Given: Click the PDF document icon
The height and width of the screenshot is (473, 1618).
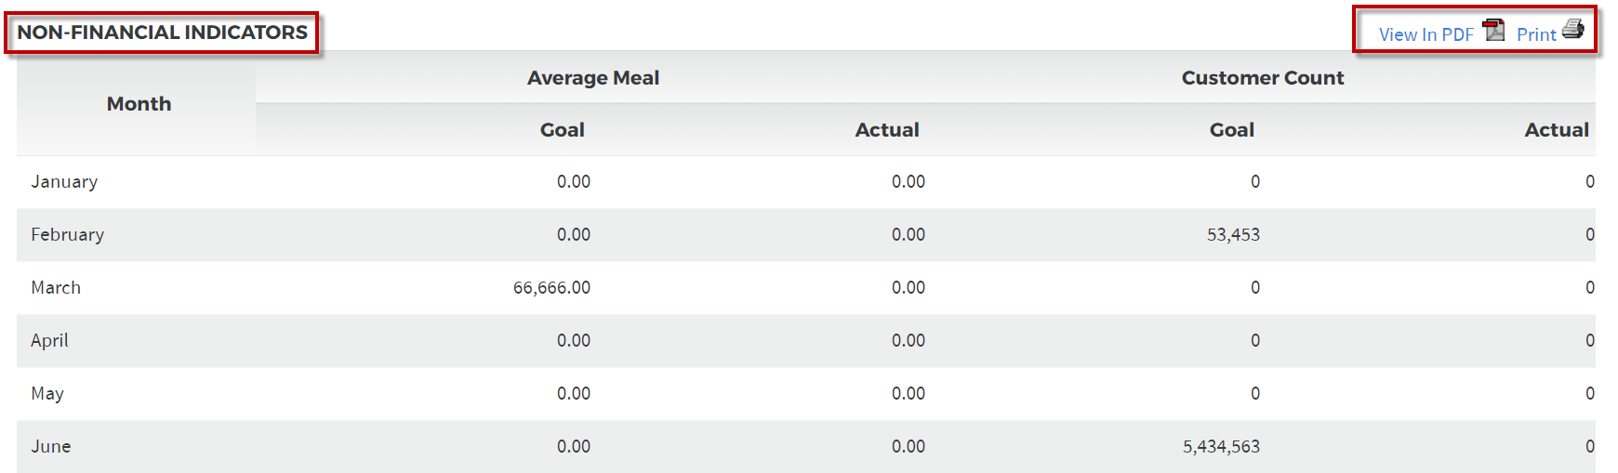Looking at the screenshot, I should pyautogui.click(x=1494, y=30).
